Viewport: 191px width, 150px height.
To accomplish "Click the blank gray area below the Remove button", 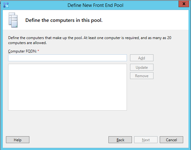I will (156, 103).
